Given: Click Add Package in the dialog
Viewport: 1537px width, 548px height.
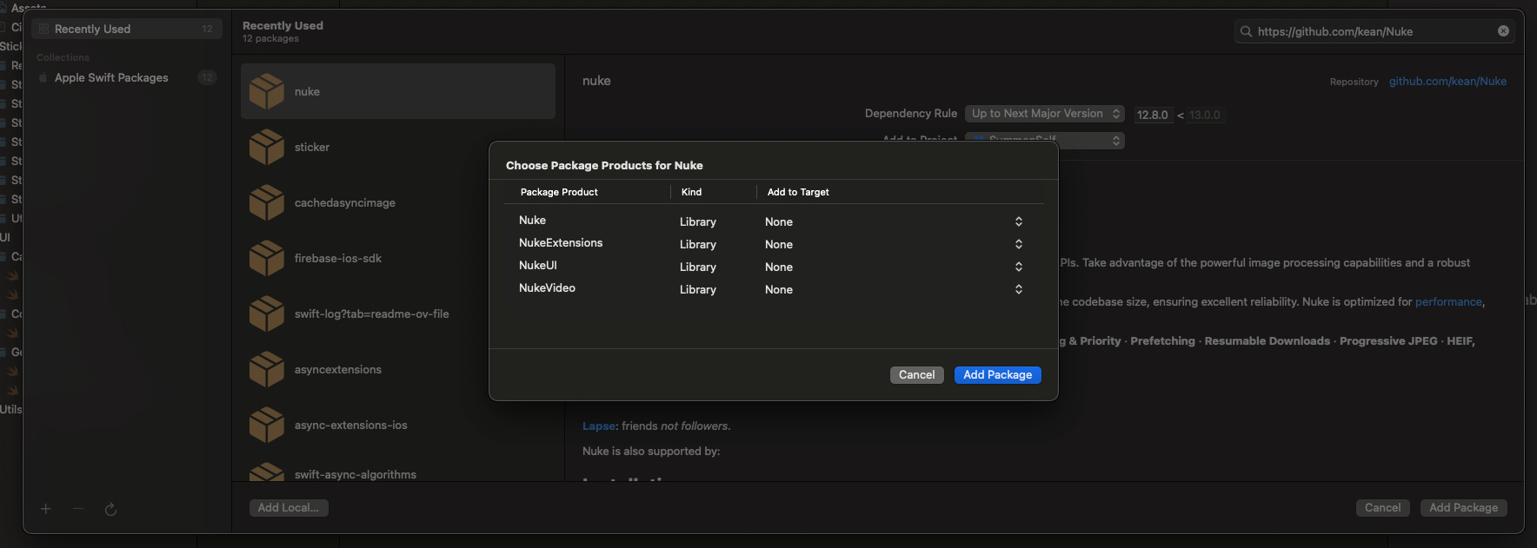Looking at the screenshot, I should click(x=997, y=374).
